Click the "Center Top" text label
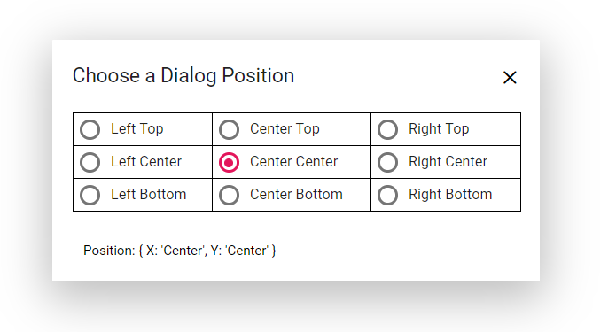Viewport: 608px width, 332px height. coord(285,129)
